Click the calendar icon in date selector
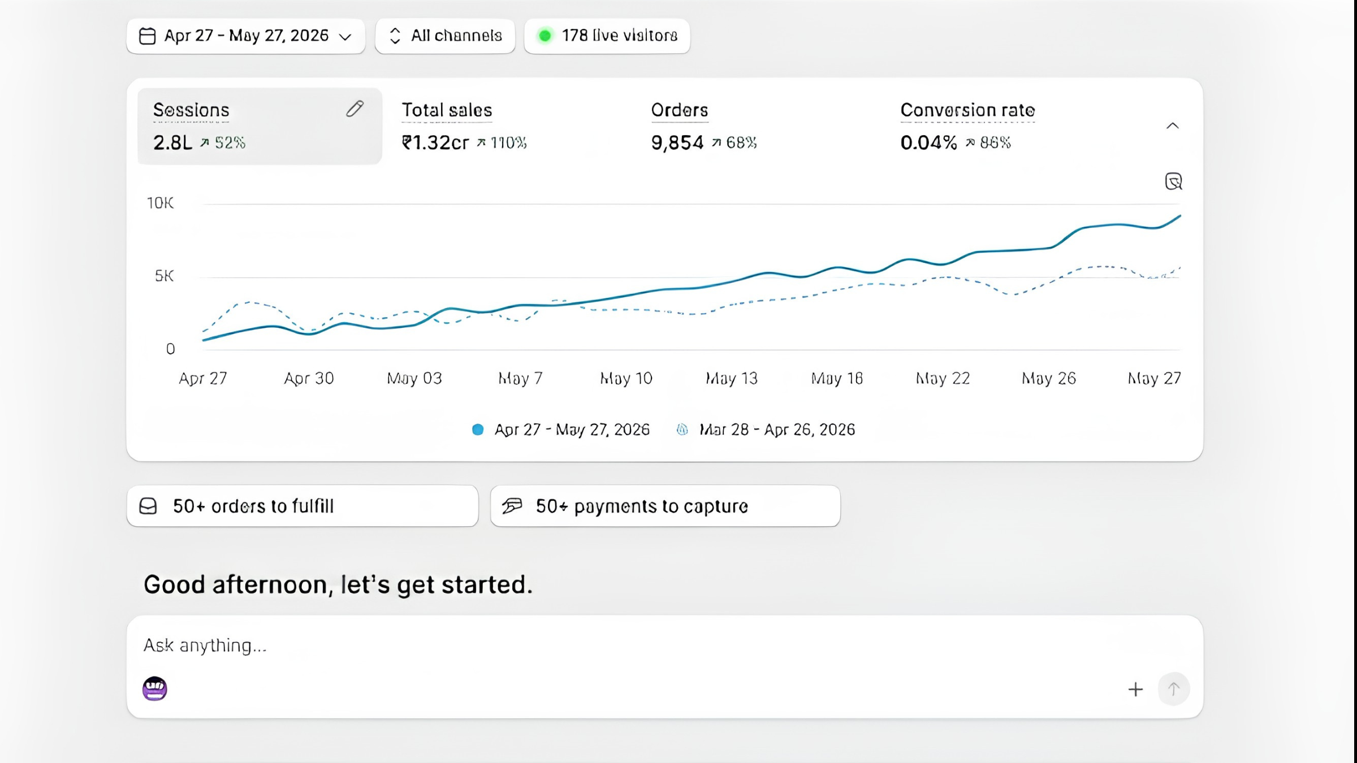This screenshot has height=763, width=1357. (148, 36)
